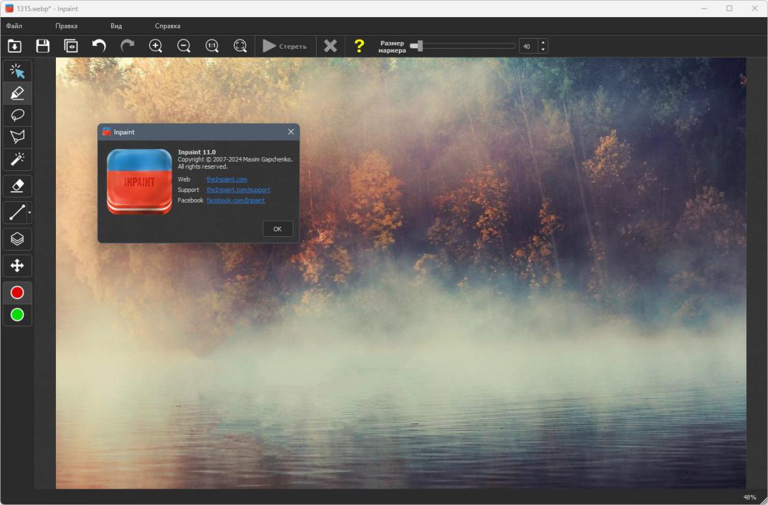Expand the guide line tool dropdown arrow

[x=30, y=213]
